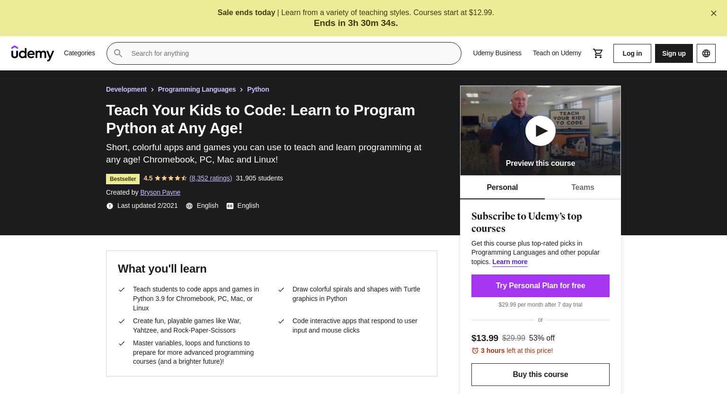727x394 pixels.
Task: Click chevron after Development breadcrumb
Action: point(152,90)
